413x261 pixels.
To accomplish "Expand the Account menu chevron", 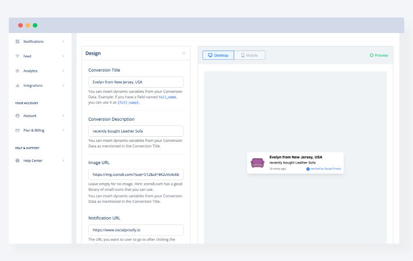I will coord(63,116).
